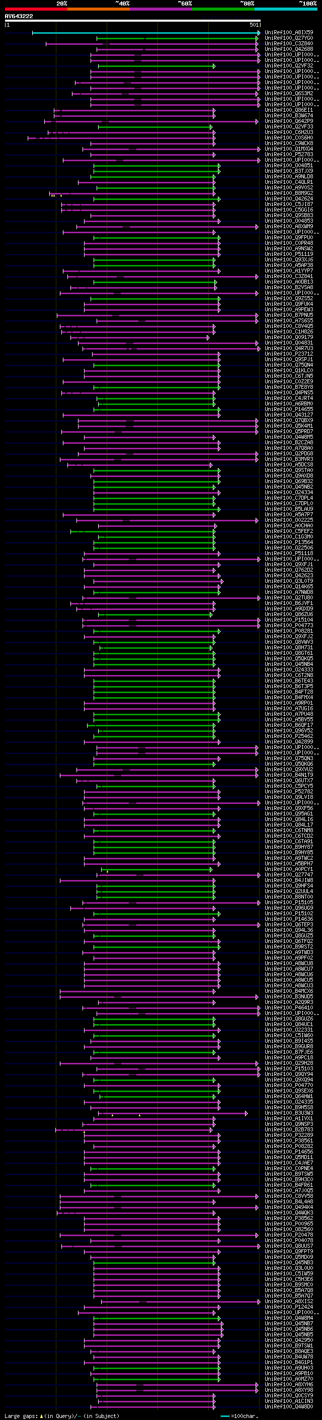Select the UniRef100_C9WCK8 label
The height and width of the screenshot is (1420, 322).
click(289, 144)
